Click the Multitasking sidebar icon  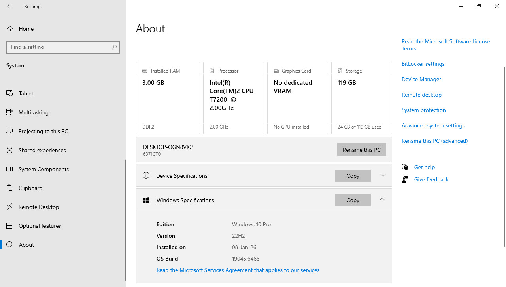[10, 112]
